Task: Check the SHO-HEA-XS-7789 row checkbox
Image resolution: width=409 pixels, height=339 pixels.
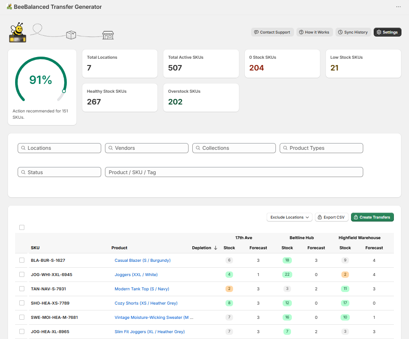Action: coord(22,303)
